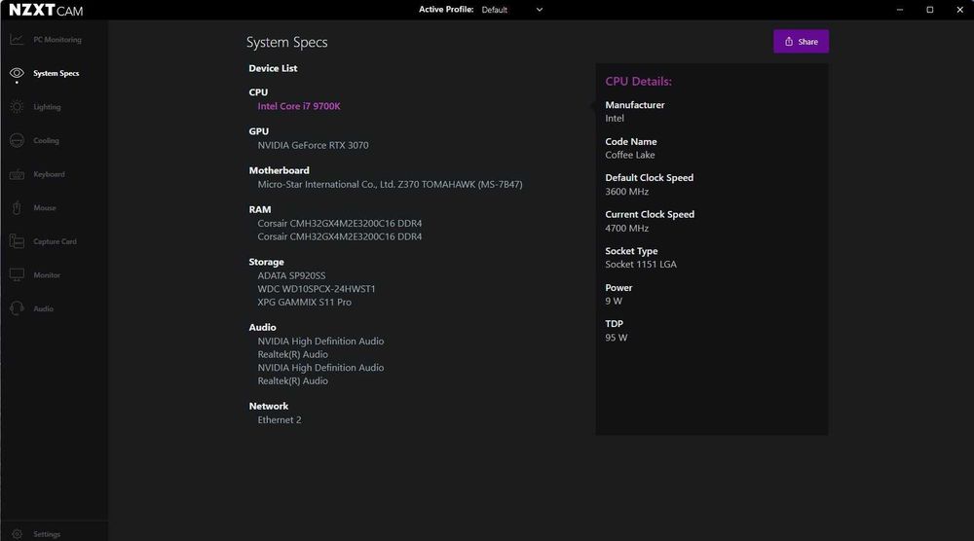Select Intel Core i7 9700K device

pyautogui.click(x=299, y=106)
